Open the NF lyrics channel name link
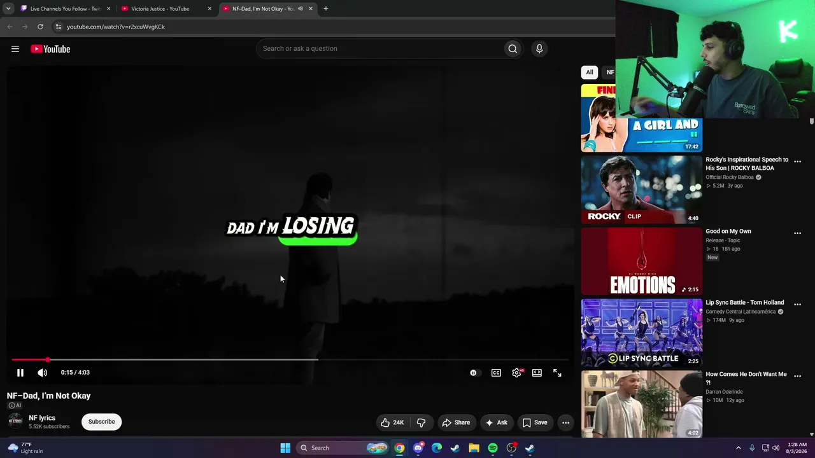815x458 pixels. click(42, 418)
